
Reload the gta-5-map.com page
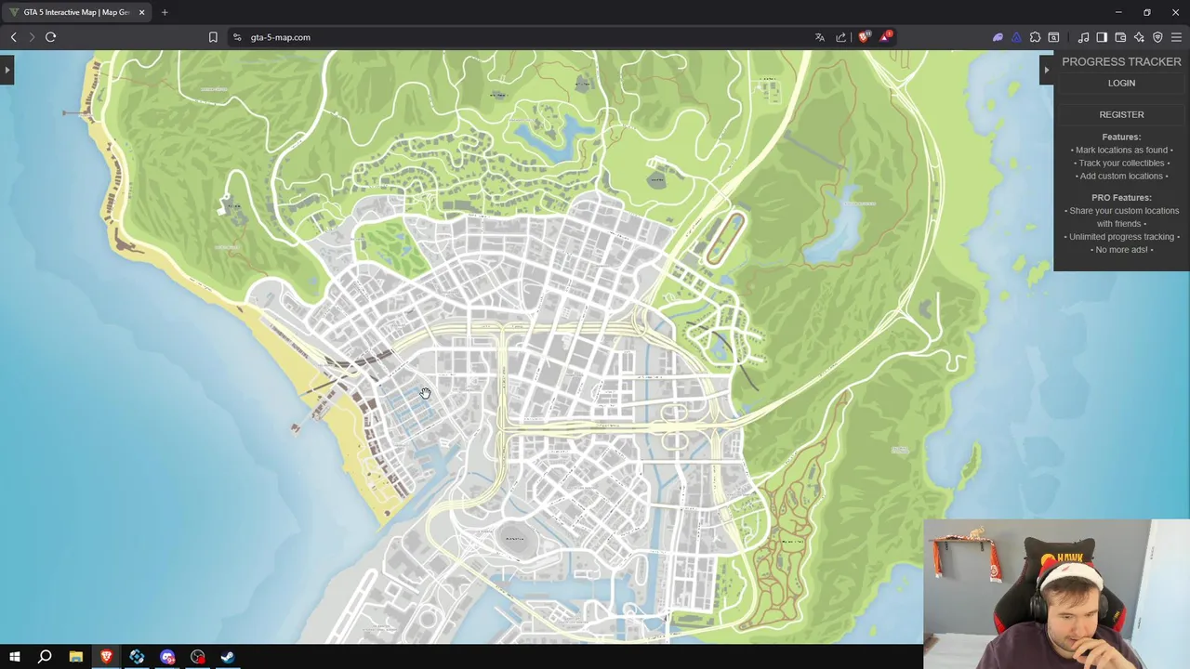tap(51, 37)
